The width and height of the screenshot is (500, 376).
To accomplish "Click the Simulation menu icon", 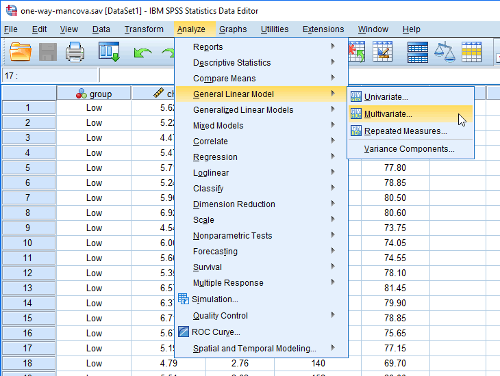I will pos(184,299).
